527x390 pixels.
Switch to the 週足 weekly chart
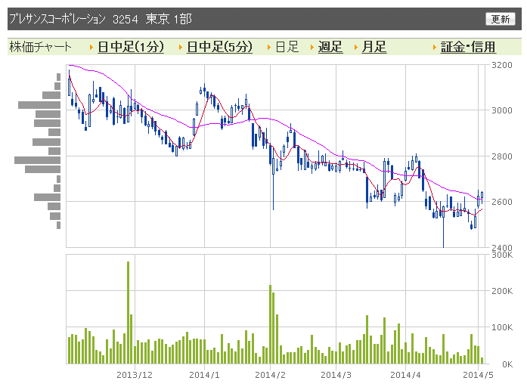330,47
